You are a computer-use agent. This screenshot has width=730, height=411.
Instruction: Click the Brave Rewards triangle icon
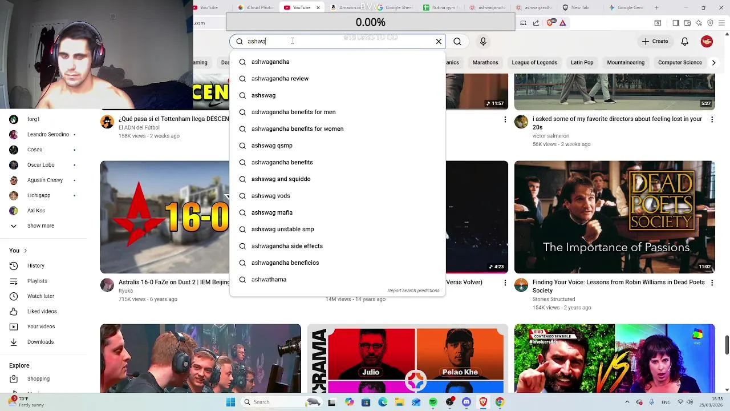coord(562,23)
